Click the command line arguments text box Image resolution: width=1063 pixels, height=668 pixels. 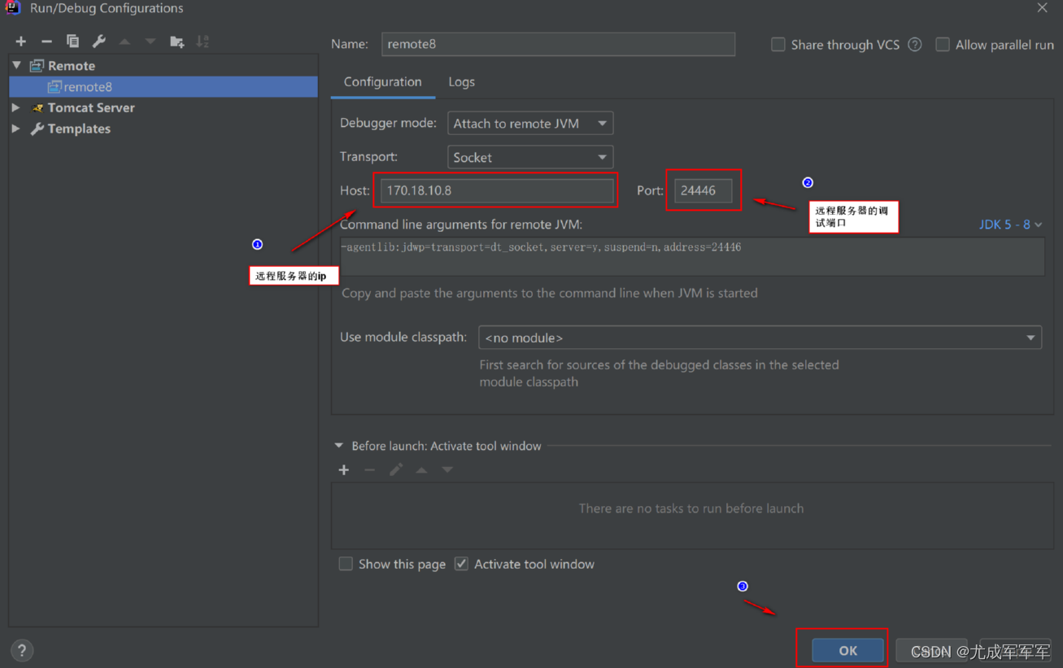point(692,256)
